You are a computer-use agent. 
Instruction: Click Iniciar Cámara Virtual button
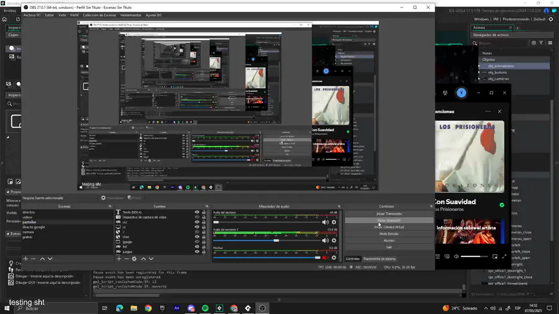coord(389,227)
